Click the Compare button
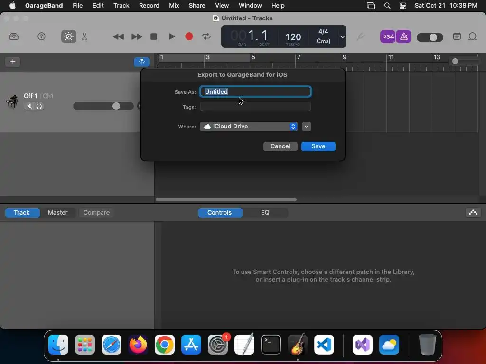 [x=96, y=213]
